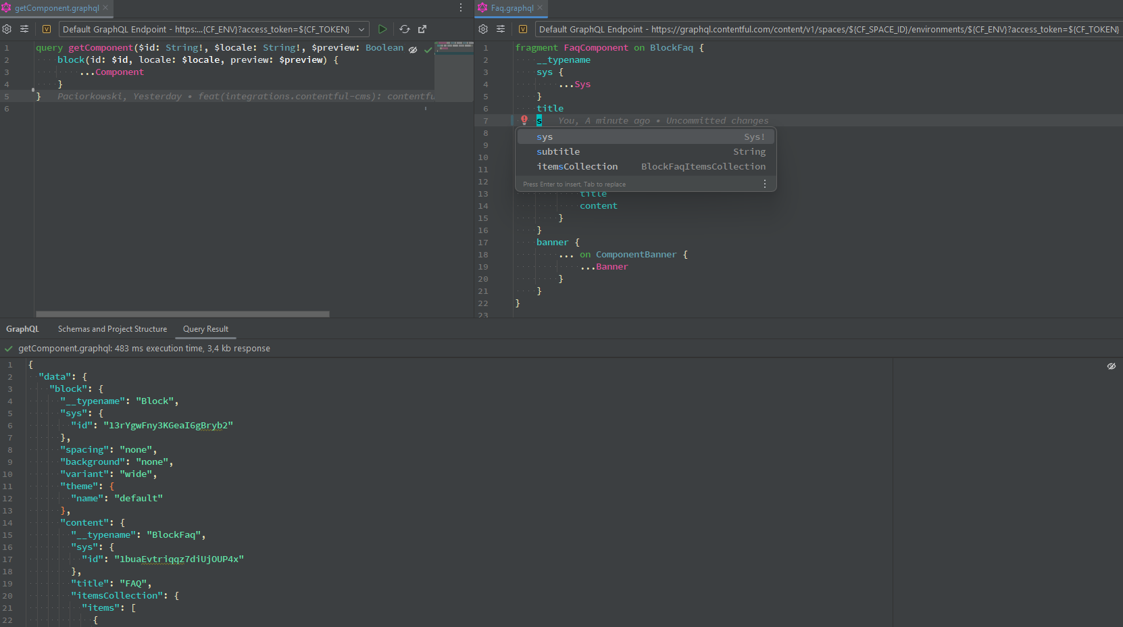Run the query with the green play button
Screen dimensions: 1123x627
pyautogui.click(x=382, y=29)
